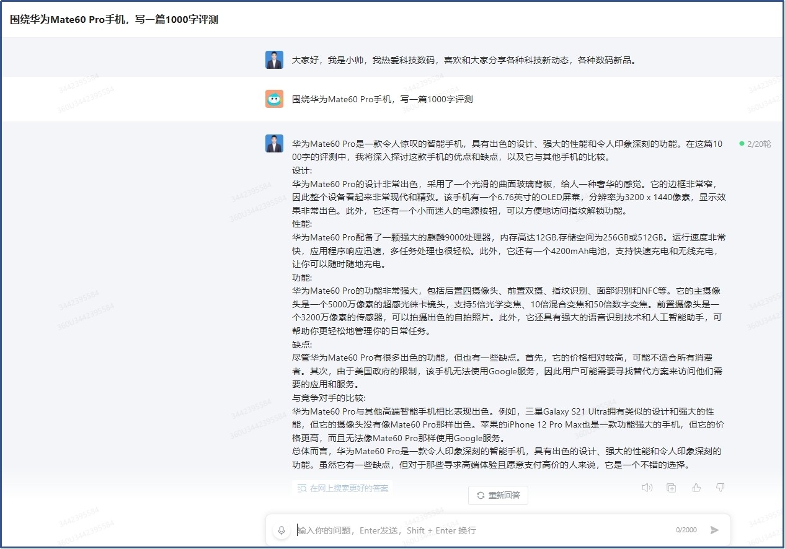785x549 pixels.
Task: Click the user prompt message in the chat
Action: click(383, 99)
